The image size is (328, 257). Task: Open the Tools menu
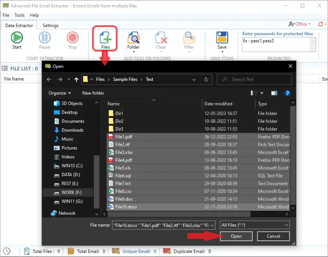click(x=19, y=15)
